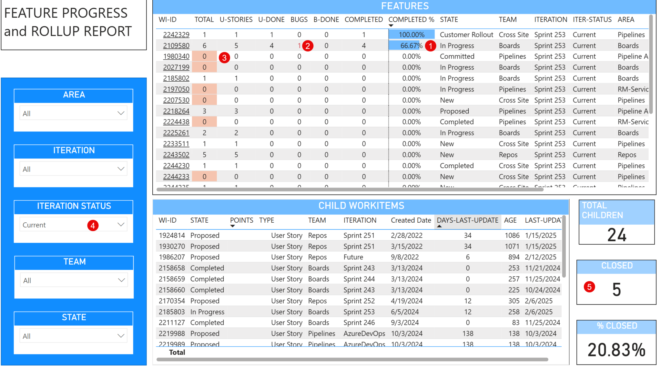Click red callout marker number 5
The width and height of the screenshot is (661, 368).
point(589,286)
